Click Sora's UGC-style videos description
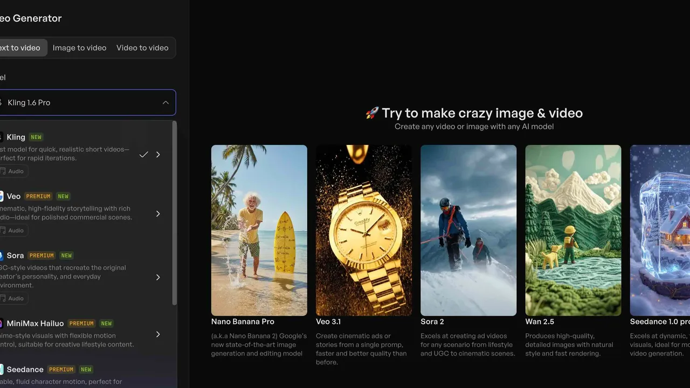This screenshot has height=388, width=690. 63,276
